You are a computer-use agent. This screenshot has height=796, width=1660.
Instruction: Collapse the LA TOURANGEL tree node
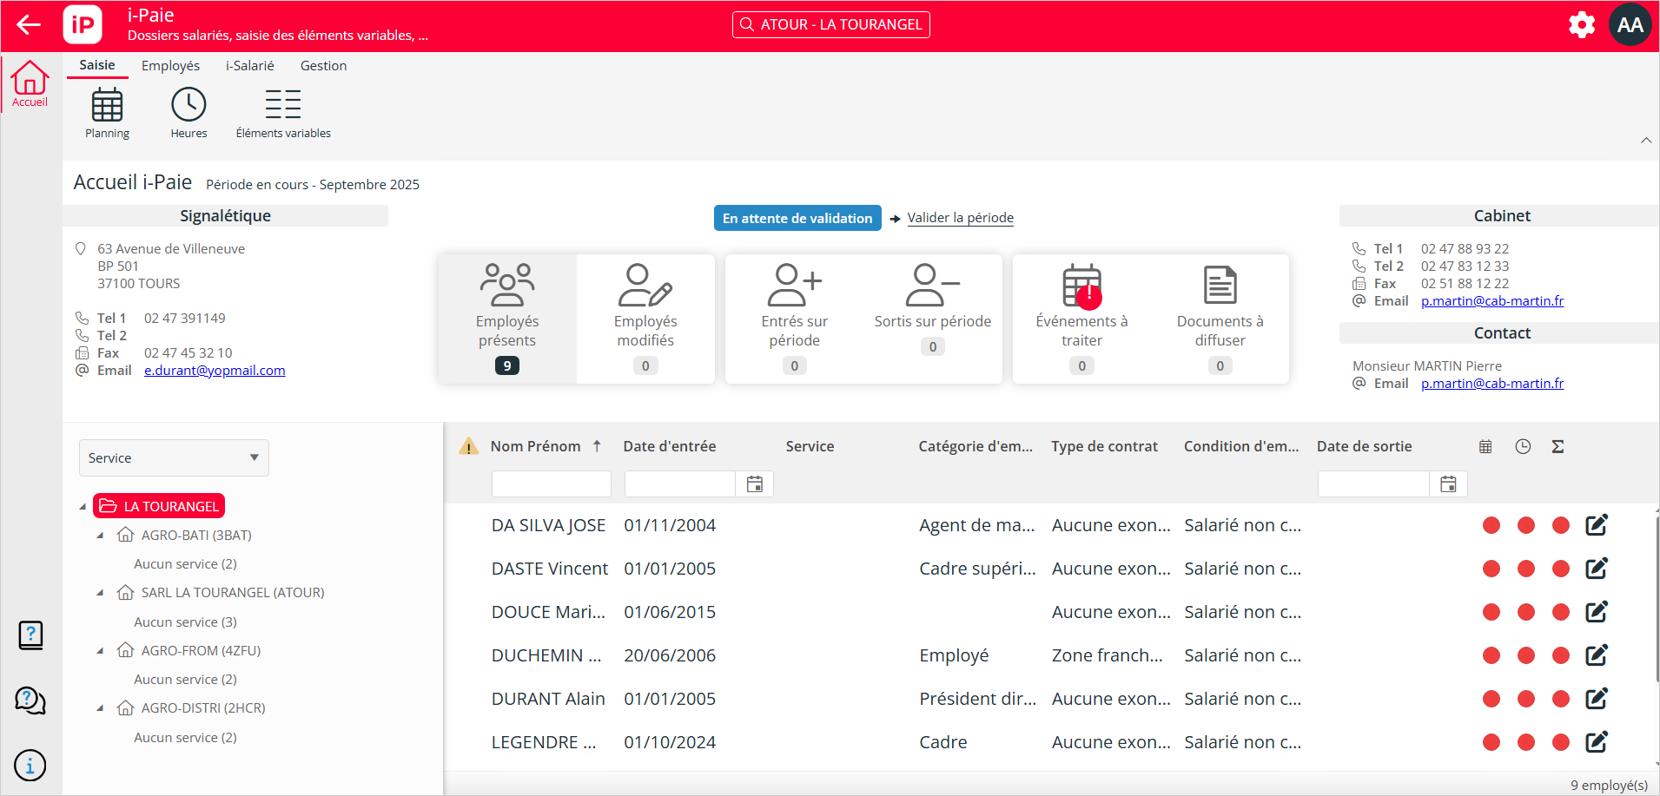(83, 507)
